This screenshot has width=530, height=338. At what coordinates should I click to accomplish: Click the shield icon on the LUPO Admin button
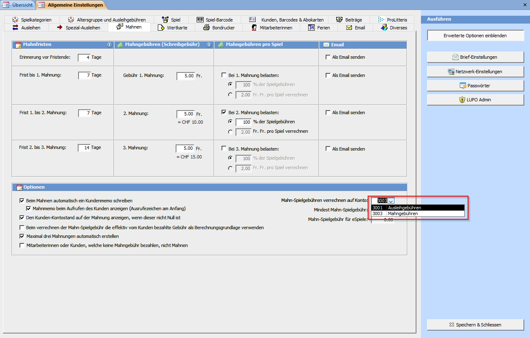[x=463, y=100]
